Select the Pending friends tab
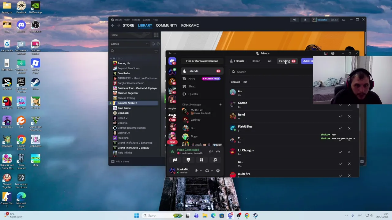 coord(287,61)
